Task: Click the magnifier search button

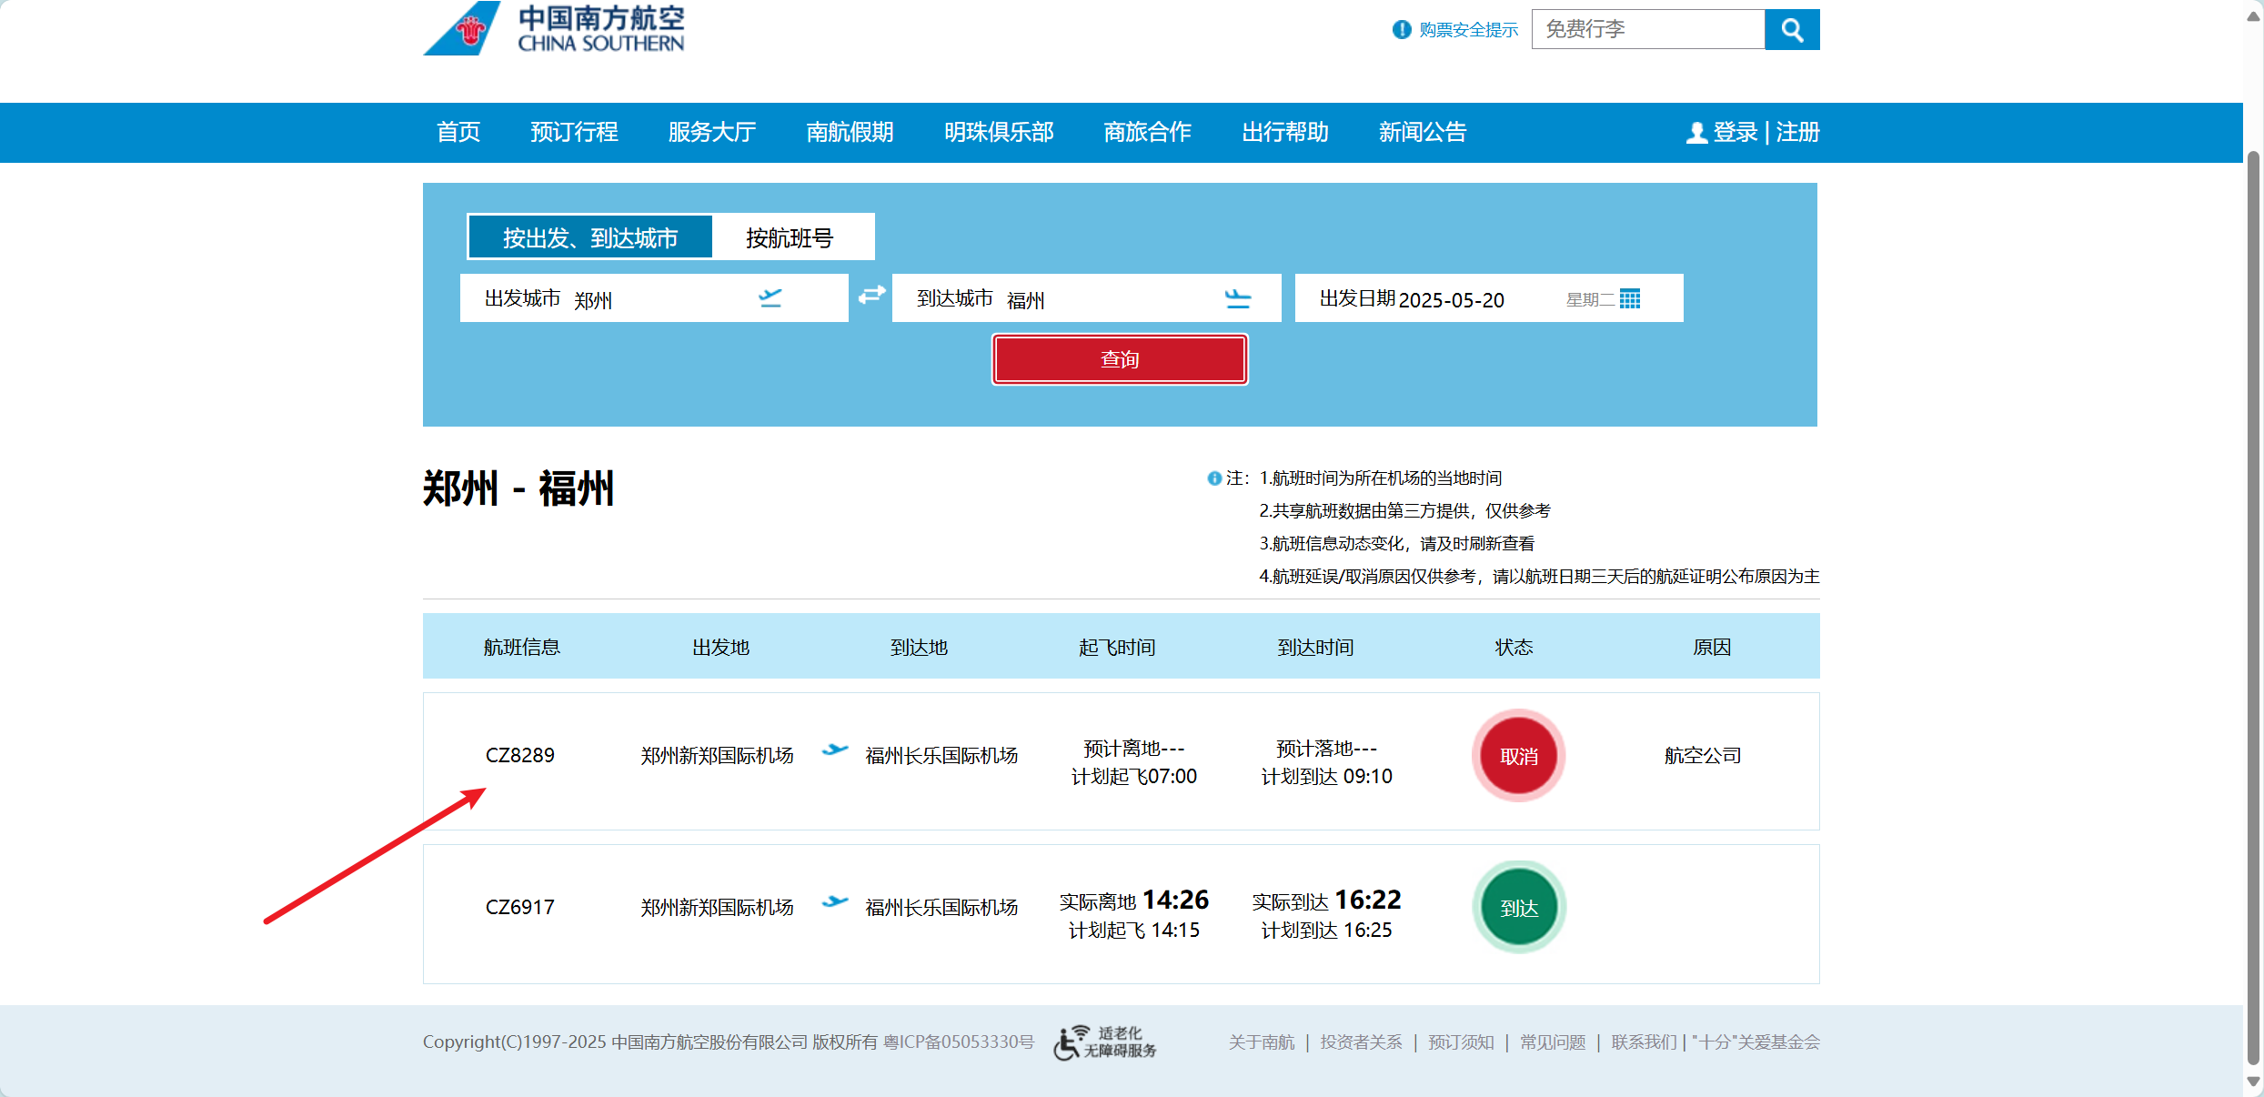Action: coord(1792,30)
